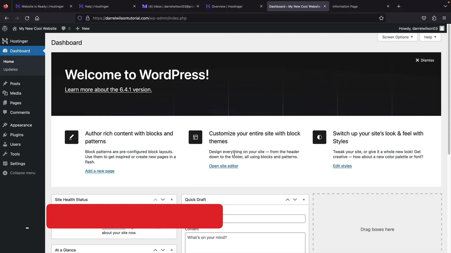Screen dimensions: 451x253
Task: Open the comments bubble in admin bar
Action: coord(66,28)
